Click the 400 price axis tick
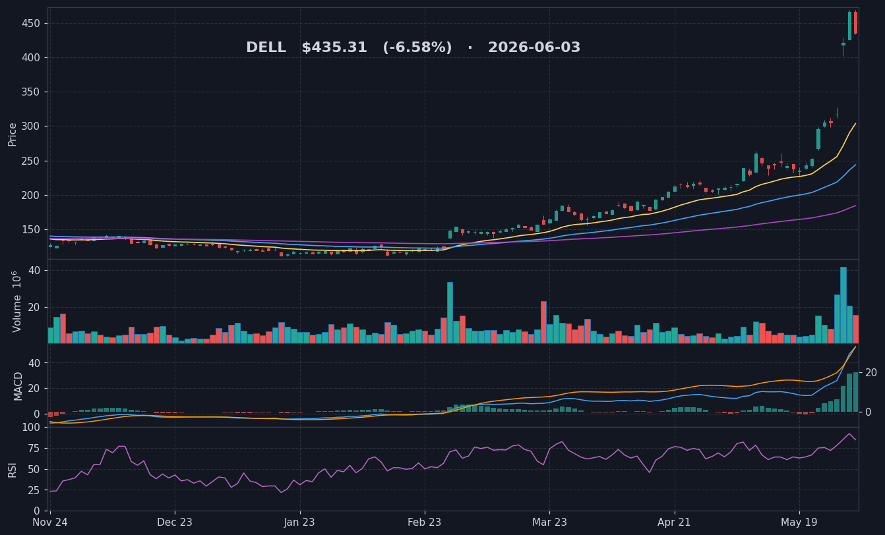This screenshot has width=885, height=535. tap(32, 57)
